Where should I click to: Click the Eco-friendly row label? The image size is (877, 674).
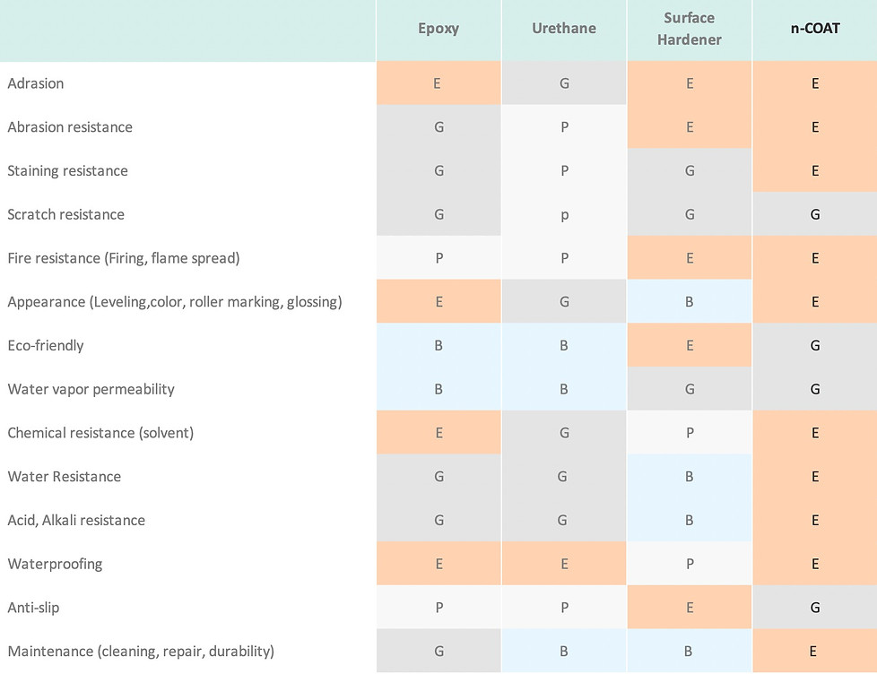click(x=46, y=345)
